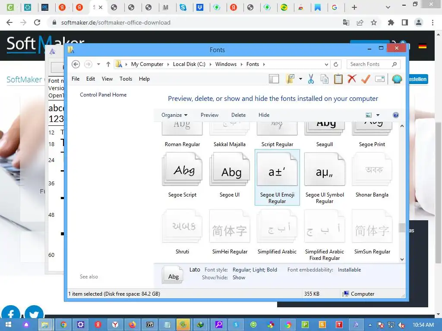Click the magnifier icon in Search Fonts box
This screenshot has width=442, height=331.
pyautogui.click(x=394, y=64)
